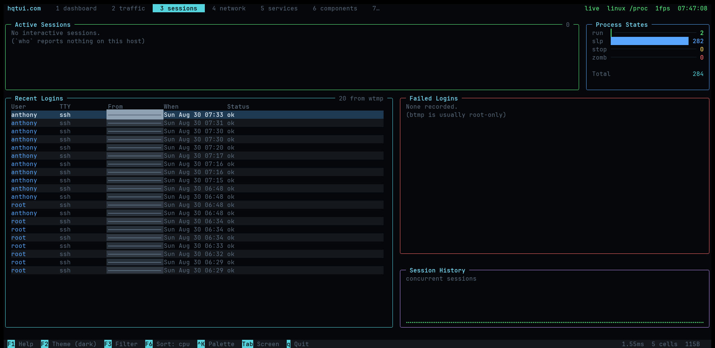Click the When column header
Image resolution: width=715 pixels, height=348 pixels.
(x=171, y=106)
